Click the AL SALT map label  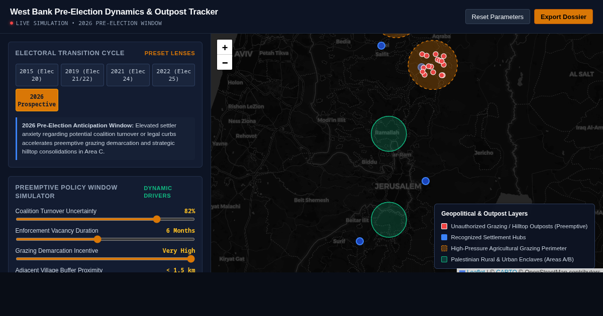(581, 74)
